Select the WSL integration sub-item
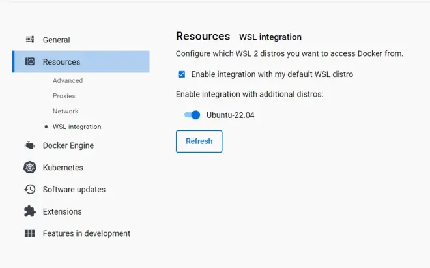 (x=77, y=127)
